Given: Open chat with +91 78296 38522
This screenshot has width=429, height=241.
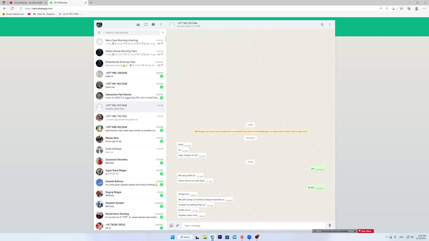Looking at the screenshot, I should coord(130,226).
